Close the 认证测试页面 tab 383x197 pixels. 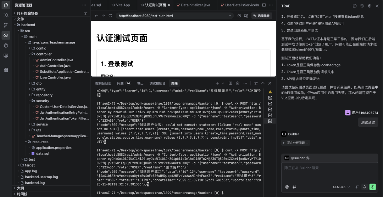pyautogui.click(x=169, y=5)
